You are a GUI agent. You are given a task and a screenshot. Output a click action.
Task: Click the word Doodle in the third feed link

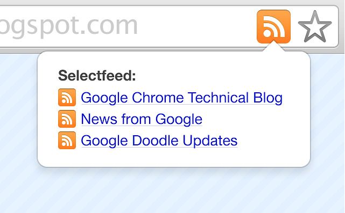tap(155, 141)
